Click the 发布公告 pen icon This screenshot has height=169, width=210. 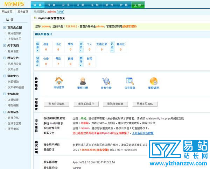(x=106, y=81)
